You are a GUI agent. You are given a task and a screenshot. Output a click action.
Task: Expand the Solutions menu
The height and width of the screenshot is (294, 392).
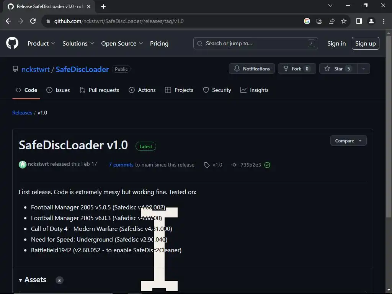78,43
